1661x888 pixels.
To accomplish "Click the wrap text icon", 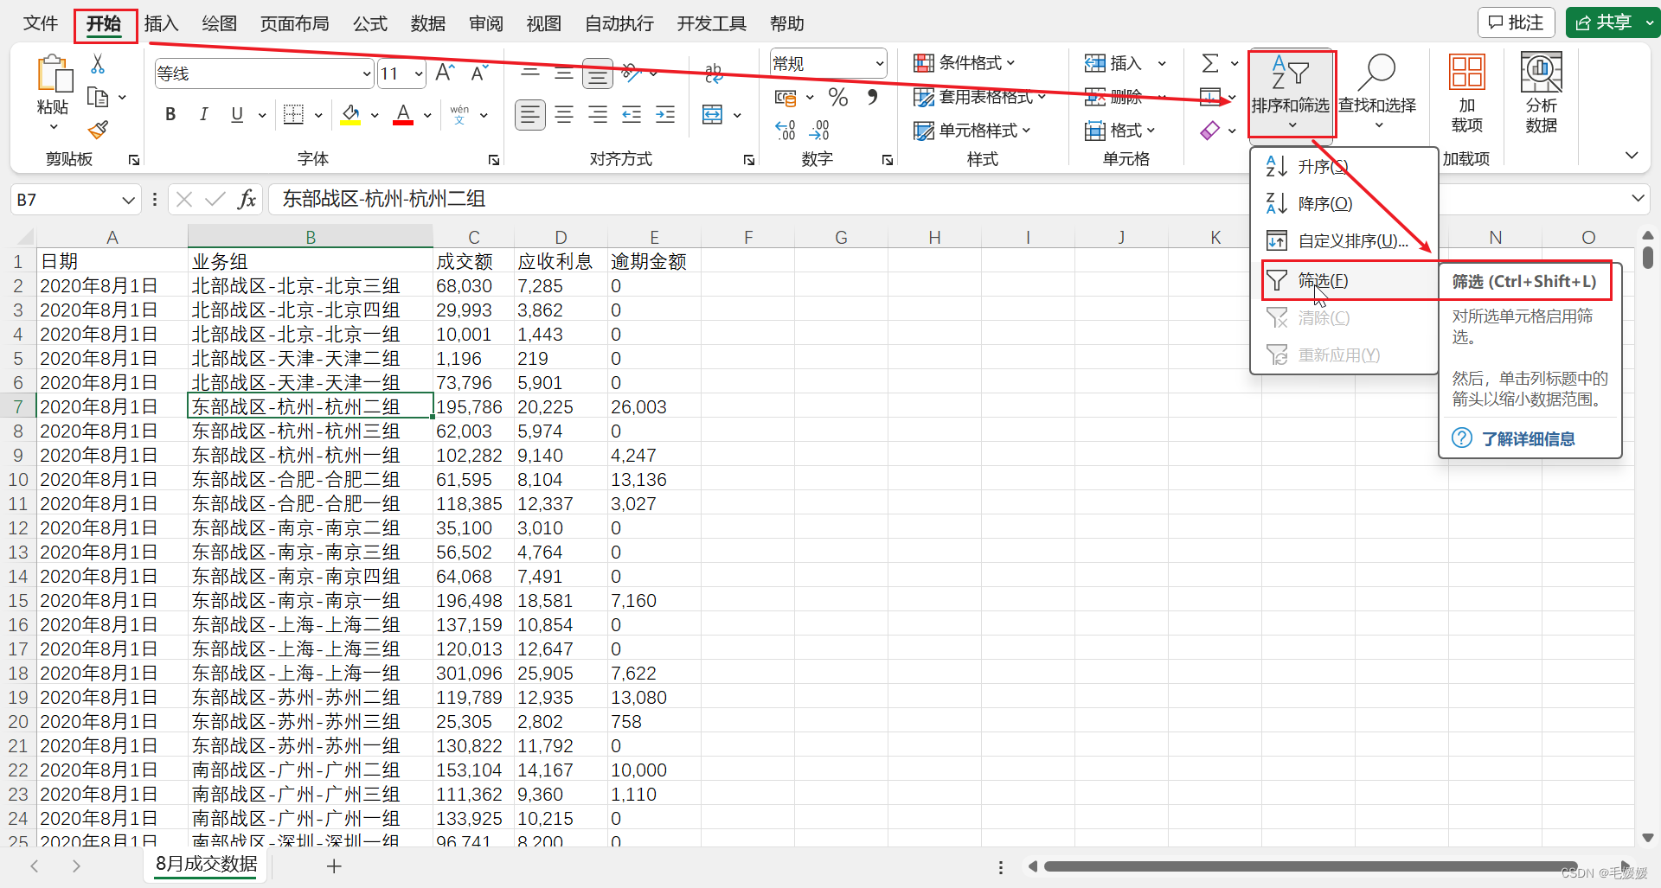I will (x=714, y=73).
